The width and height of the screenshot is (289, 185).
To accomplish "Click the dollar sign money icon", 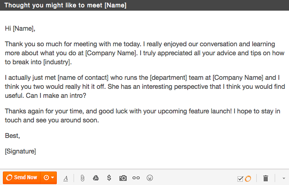I will 109,178.
